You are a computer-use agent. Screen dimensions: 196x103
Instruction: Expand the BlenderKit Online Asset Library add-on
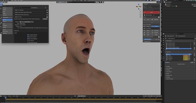tap(14, 15)
